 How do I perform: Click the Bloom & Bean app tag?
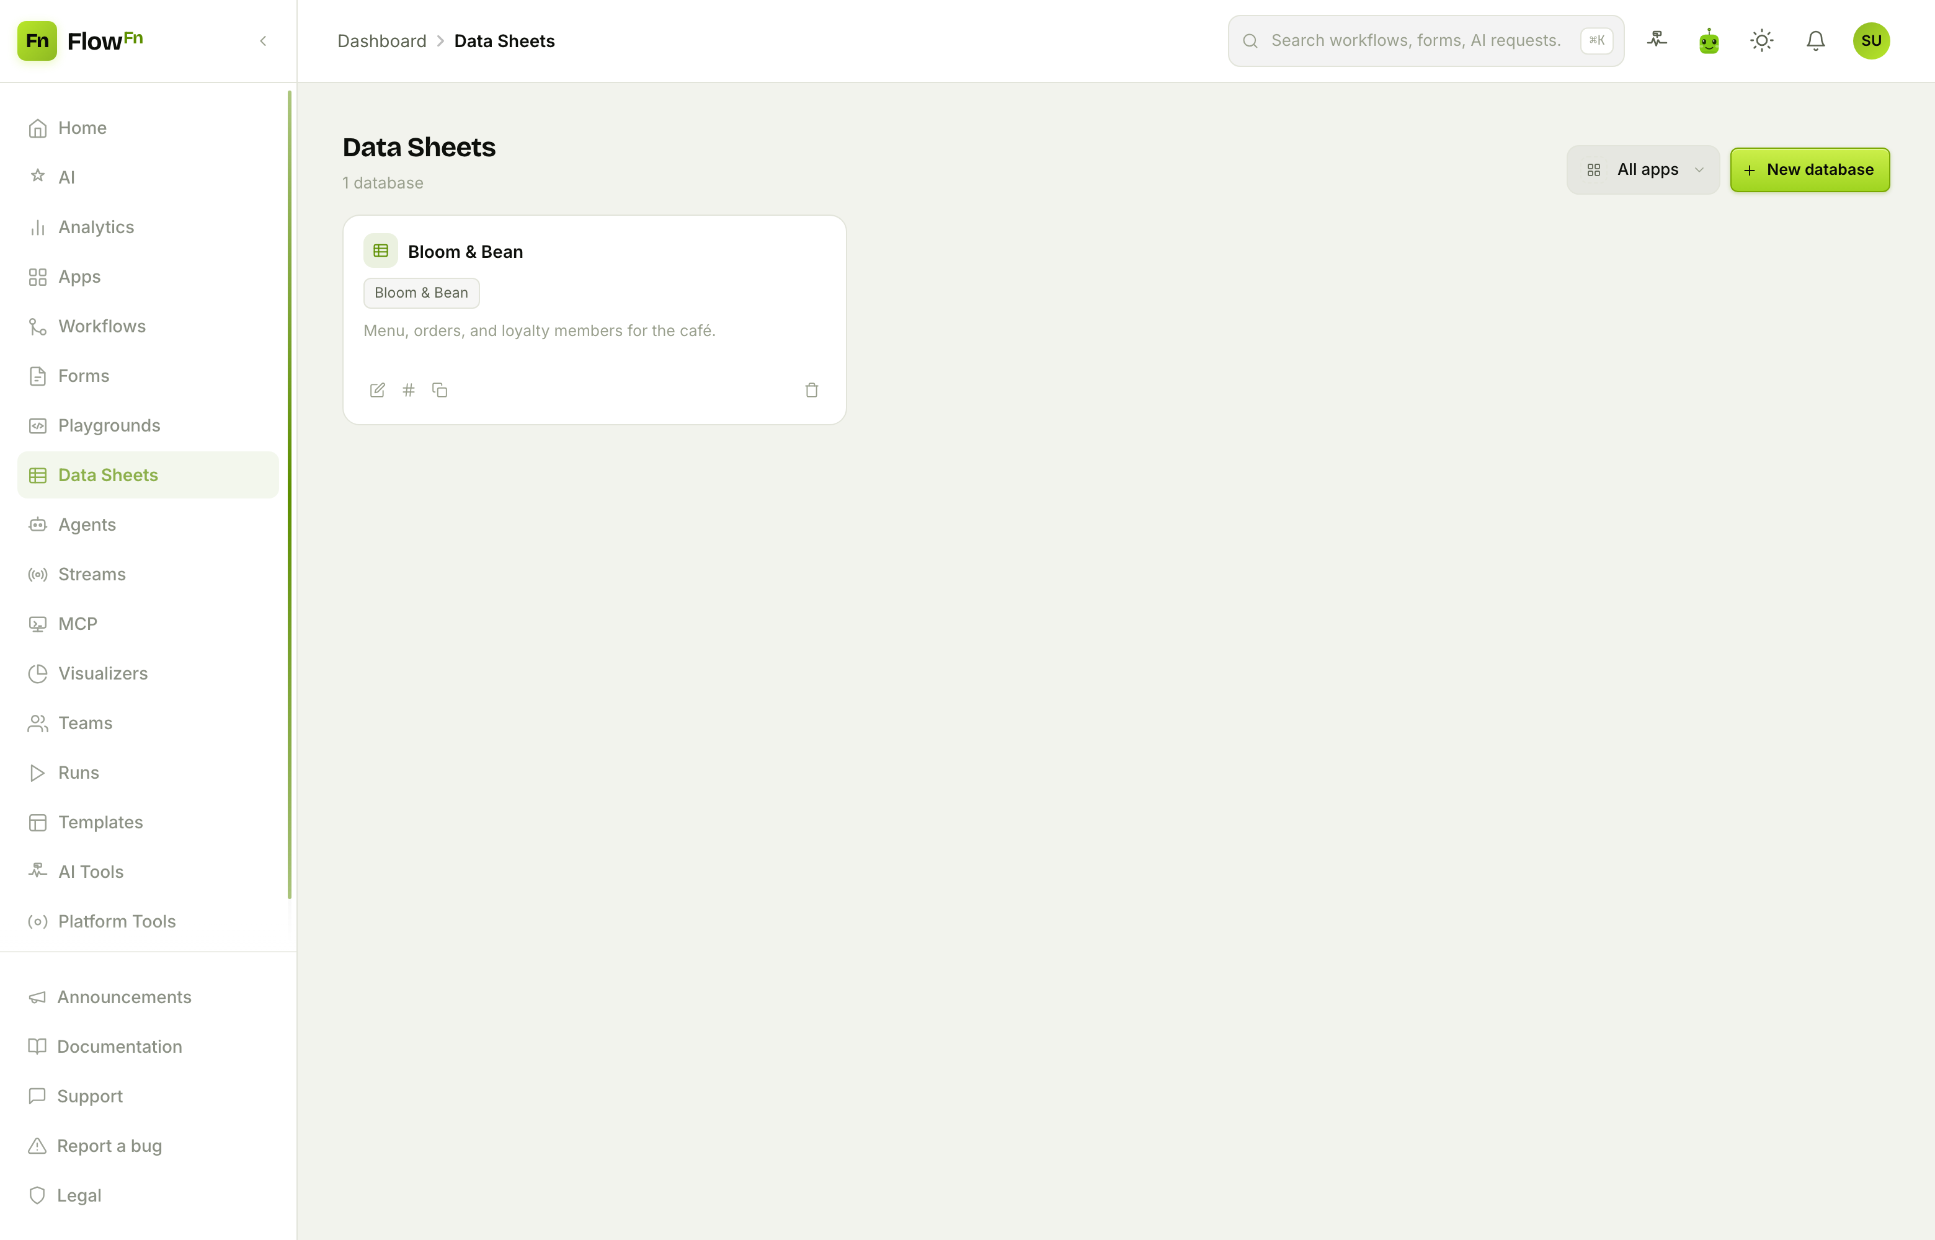click(421, 293)
